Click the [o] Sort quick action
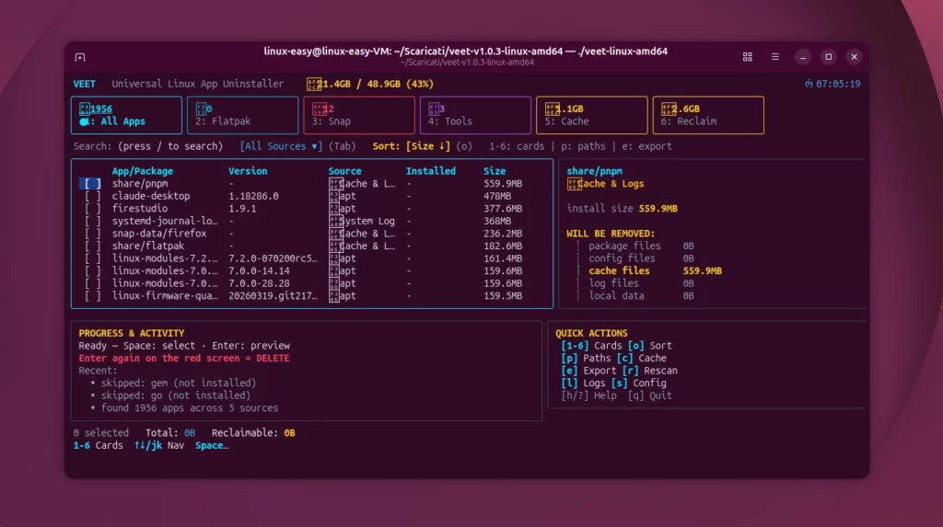This screenshot has height=527, width=943. [649, 346]
